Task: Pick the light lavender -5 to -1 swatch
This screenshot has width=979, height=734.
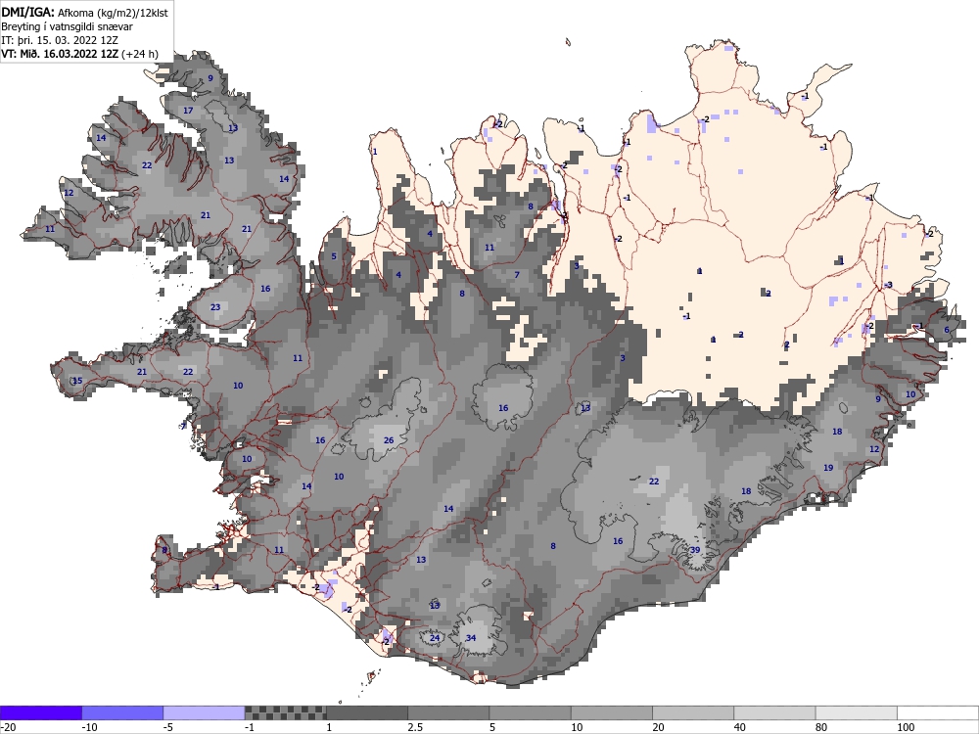Action: coord(205,712)
